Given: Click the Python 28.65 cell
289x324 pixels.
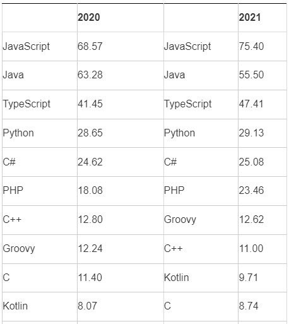Looking at the screenshot, I should [121, 133].
